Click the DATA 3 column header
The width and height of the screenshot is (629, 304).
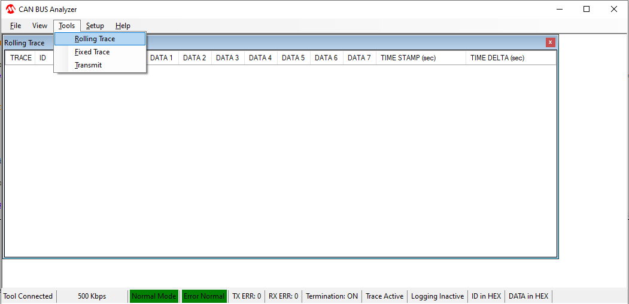pyautogui.click(x=227, y=58)
